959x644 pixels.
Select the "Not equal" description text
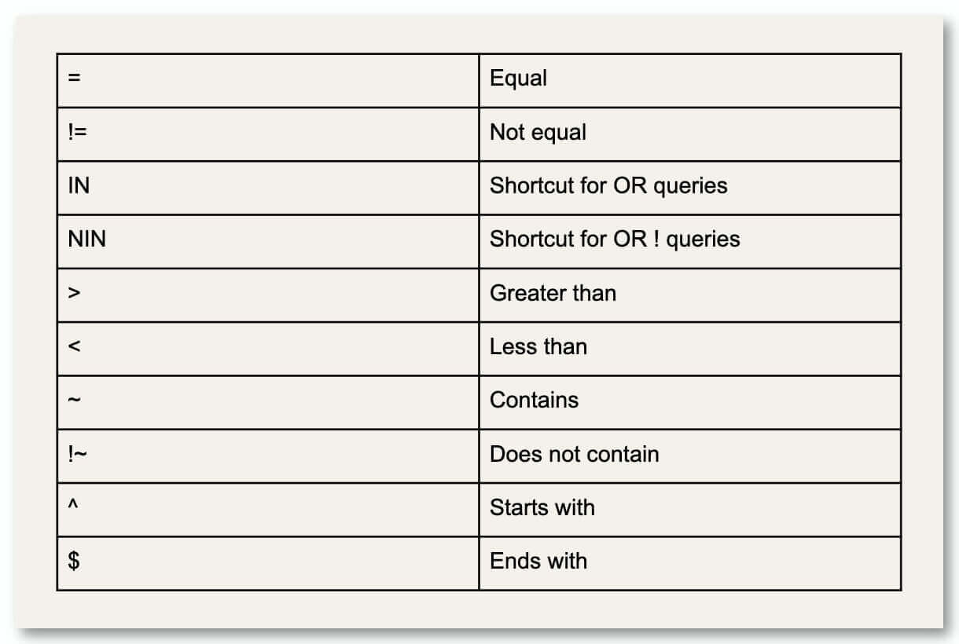(538, 132)
